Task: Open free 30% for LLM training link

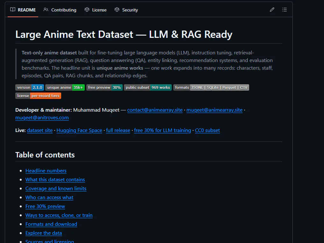Action: pos(162,130)
